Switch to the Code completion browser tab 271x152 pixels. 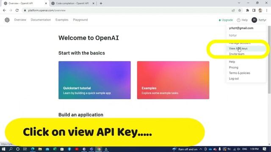point(72,3)
